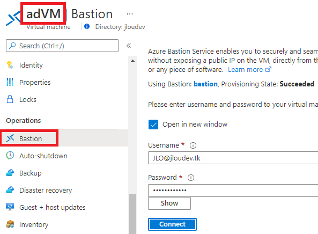Click the sidebar scrollbar thumb

(132, 214)
